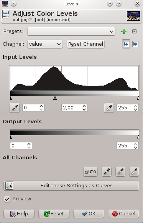This screenshot has height=223, width=143.
Task: Switch to logarithmic histogram view
Action: (135, 44)
